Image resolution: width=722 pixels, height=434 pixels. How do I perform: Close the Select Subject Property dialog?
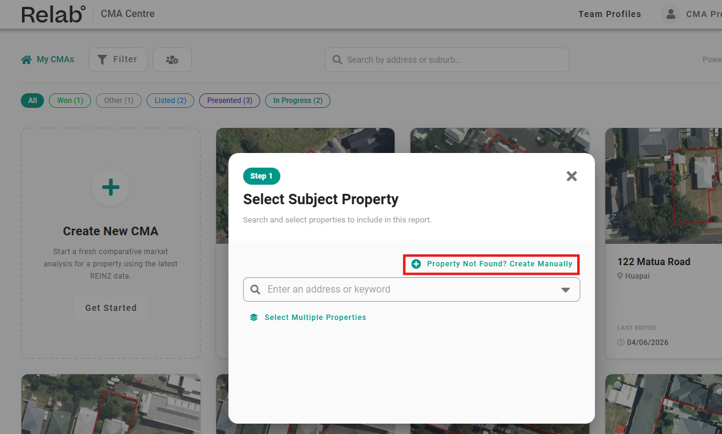click(571, 176)
